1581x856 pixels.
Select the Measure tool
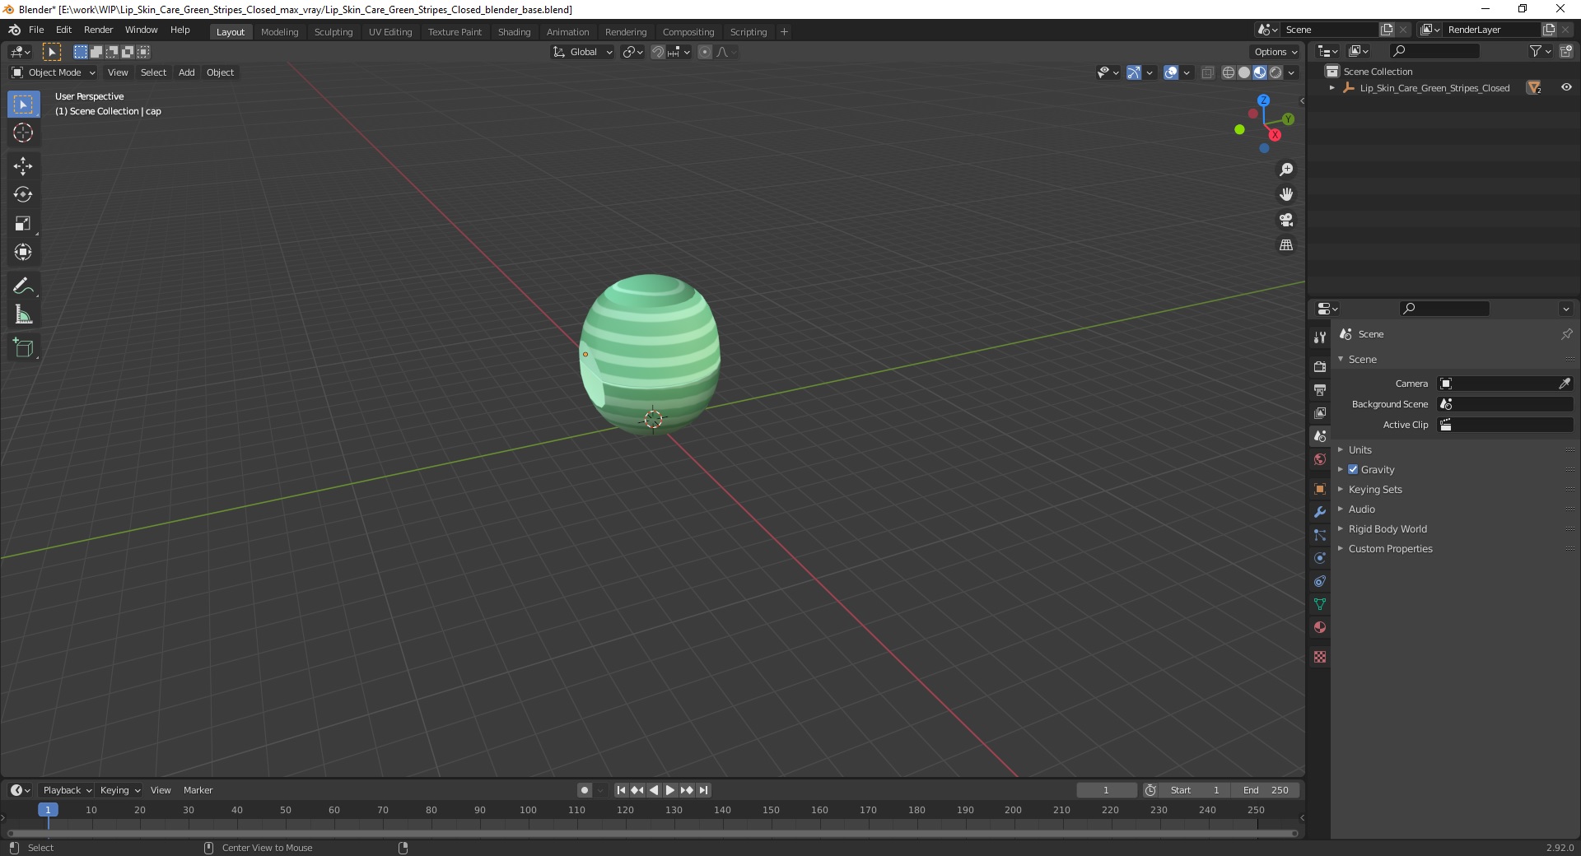23,315
